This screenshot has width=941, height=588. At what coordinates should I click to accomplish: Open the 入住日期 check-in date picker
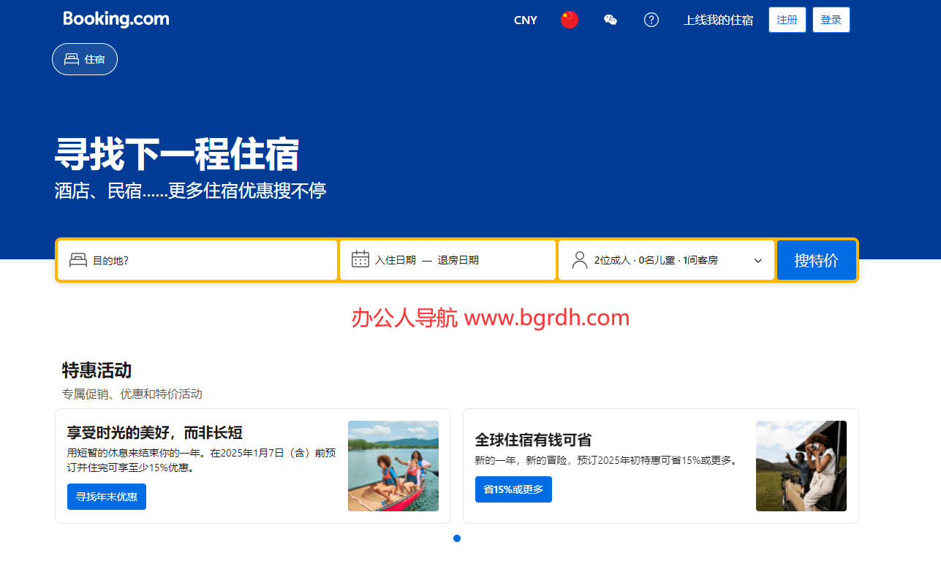click(x=396, y=260)
